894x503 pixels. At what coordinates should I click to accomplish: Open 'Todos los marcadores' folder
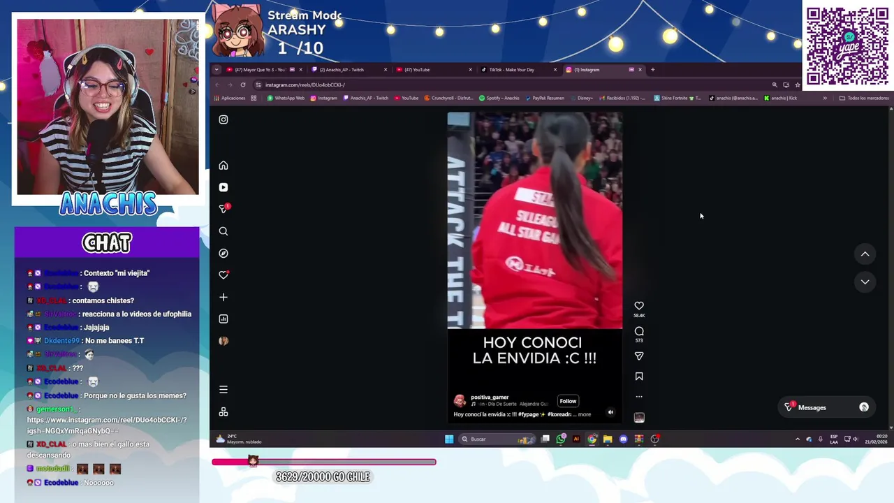tap(864, 98)
